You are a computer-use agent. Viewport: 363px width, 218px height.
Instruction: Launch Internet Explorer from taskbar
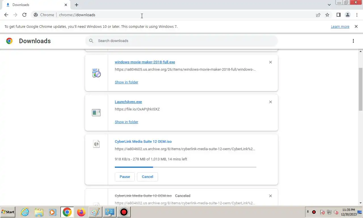25,212
